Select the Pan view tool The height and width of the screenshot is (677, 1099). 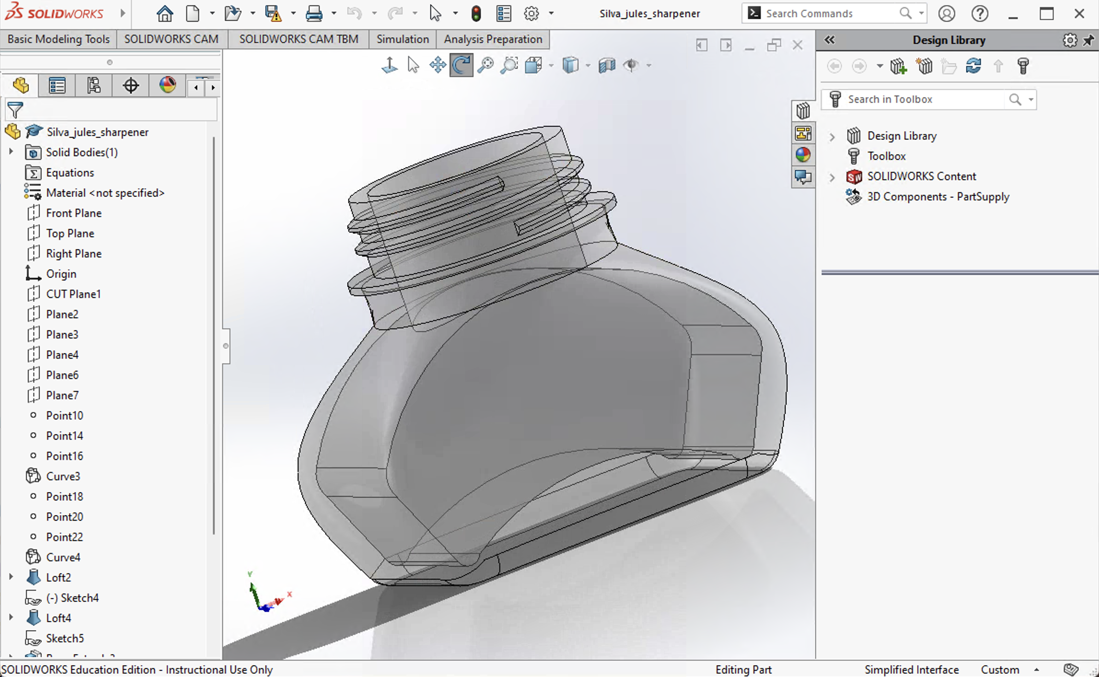(437, 65)
